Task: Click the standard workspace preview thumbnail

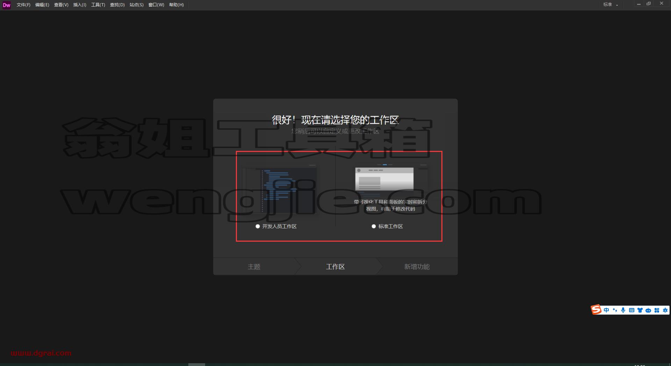Action: pos(384,179)
